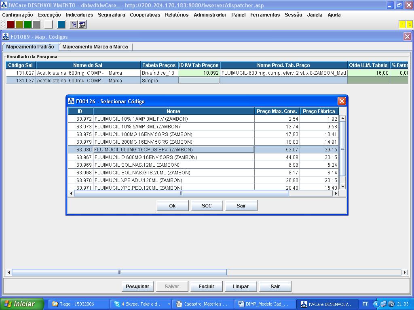Viewport: 414px width, 310px height.
Task: Select row FLUIMUCIL D 600MG 16ENV 5GRS (ZAMBON)
Action: 203,157
